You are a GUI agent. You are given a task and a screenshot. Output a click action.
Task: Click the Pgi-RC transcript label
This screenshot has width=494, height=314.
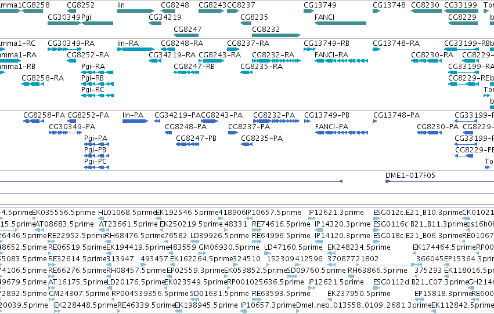tap(93, 90)
